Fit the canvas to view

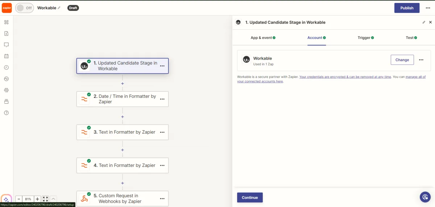coord(45,199)
